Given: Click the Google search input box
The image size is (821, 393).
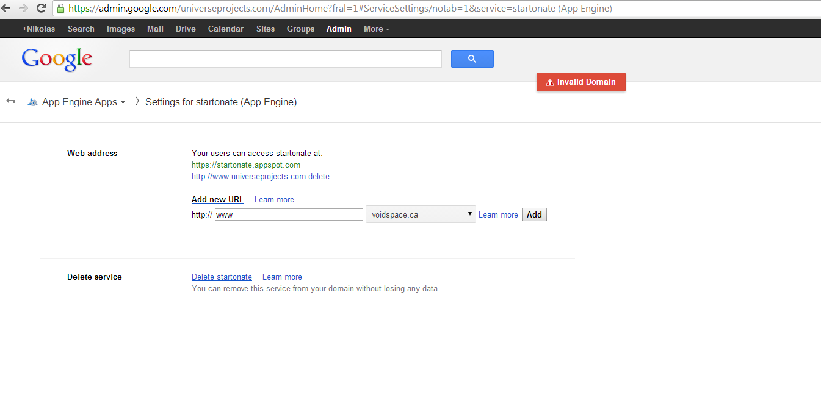Looking at the screenshot, I should click(285, 58).
